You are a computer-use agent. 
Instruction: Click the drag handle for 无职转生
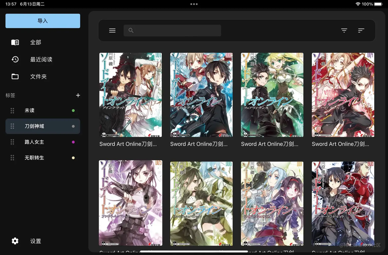(12, 158)
